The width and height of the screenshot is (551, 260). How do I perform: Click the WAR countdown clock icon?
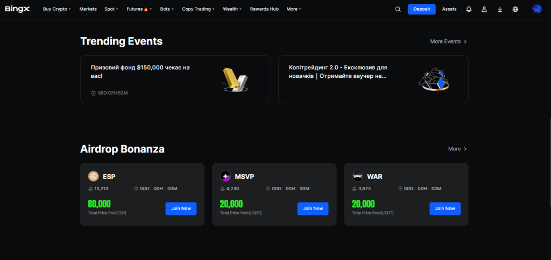pos(400,189)
